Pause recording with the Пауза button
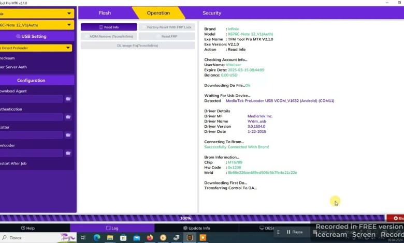Image resolution: width=404 pixels, height=243 pixels. pyautogui.click(x=295, y=232)
